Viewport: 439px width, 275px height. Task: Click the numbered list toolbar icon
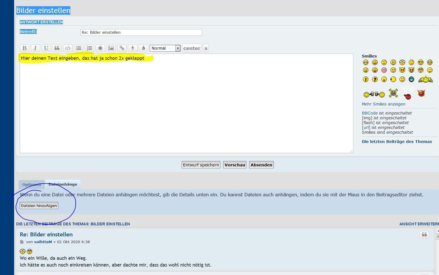pyautogui.click(x=89, y=48)
